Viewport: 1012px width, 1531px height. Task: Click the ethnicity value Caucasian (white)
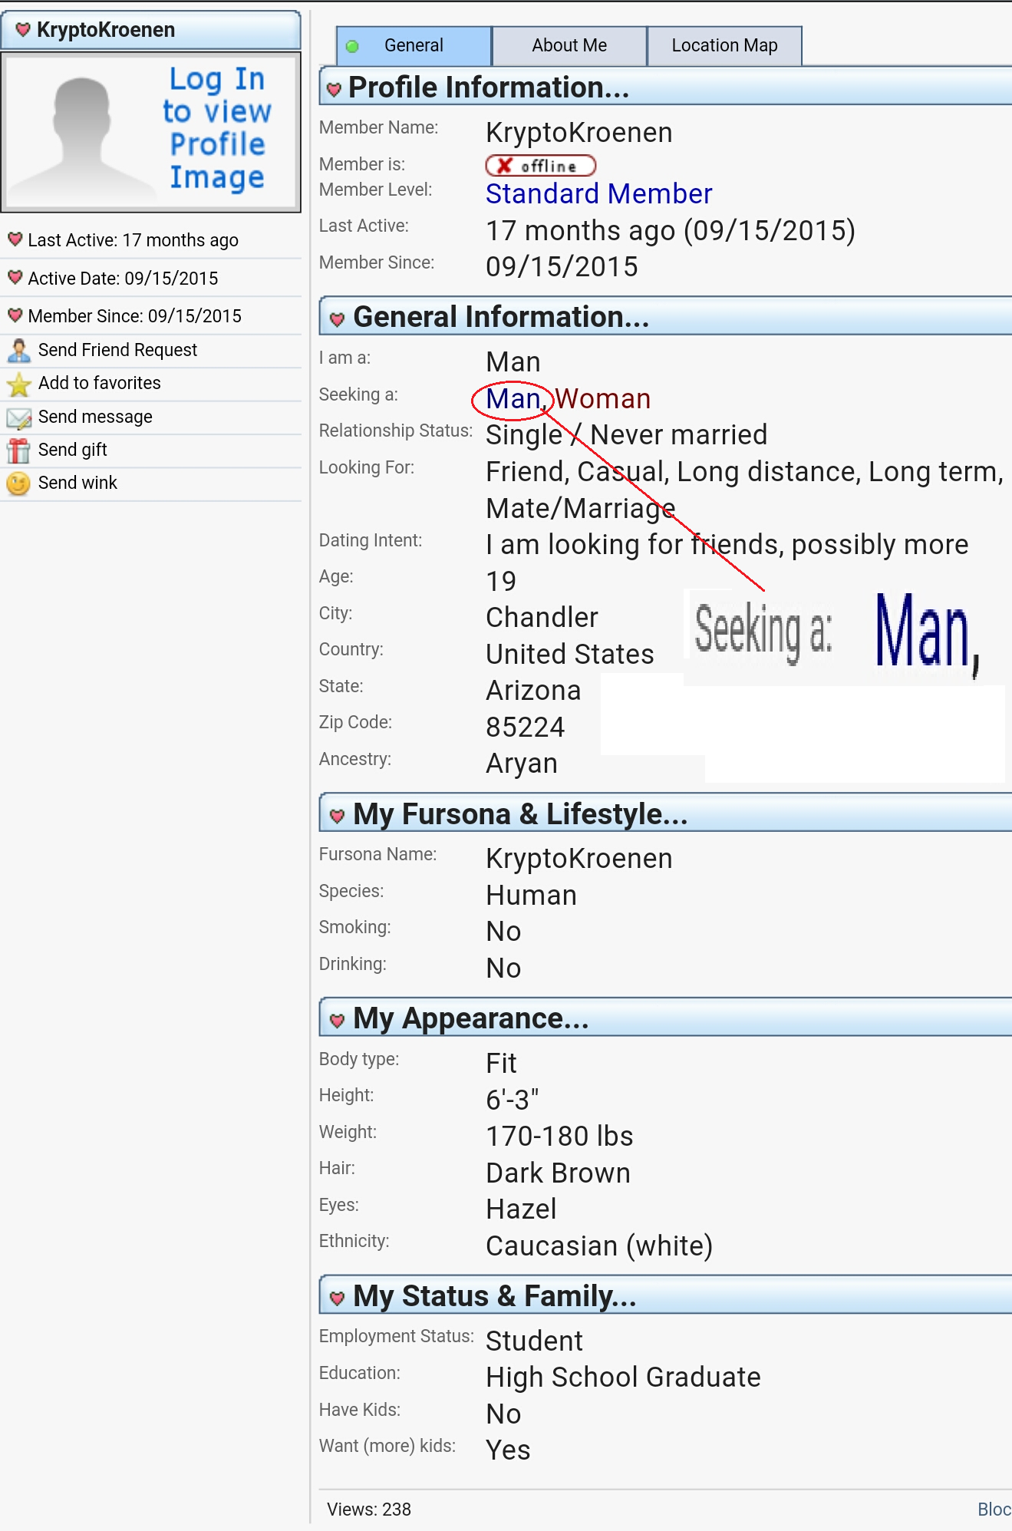tap(600, 1246)
